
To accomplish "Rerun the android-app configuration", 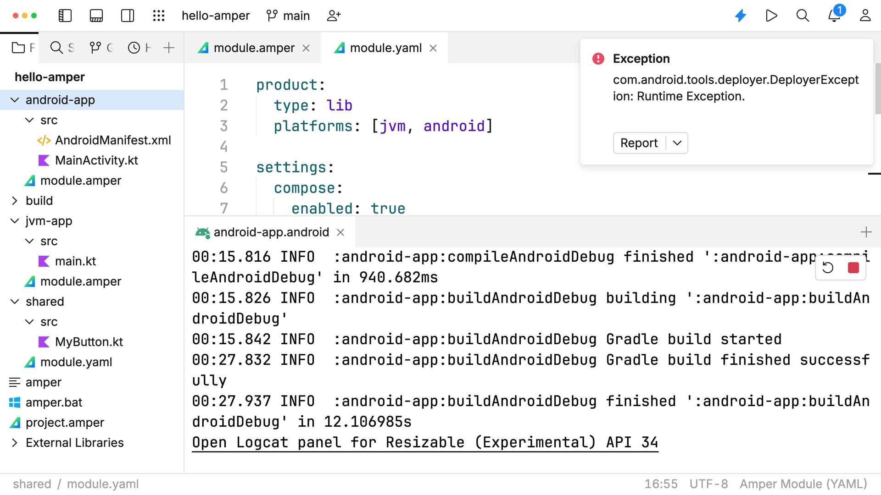I will 828,268.
